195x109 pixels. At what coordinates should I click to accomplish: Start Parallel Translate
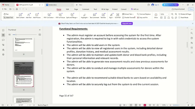click(x=129, y=18)
